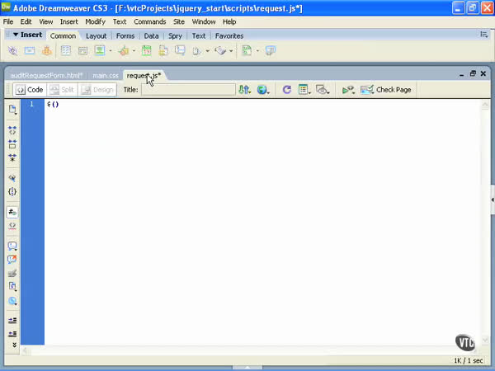Click the Balance Braces icon
This screenshot has width=495, height=371.
tap(12, 191)
